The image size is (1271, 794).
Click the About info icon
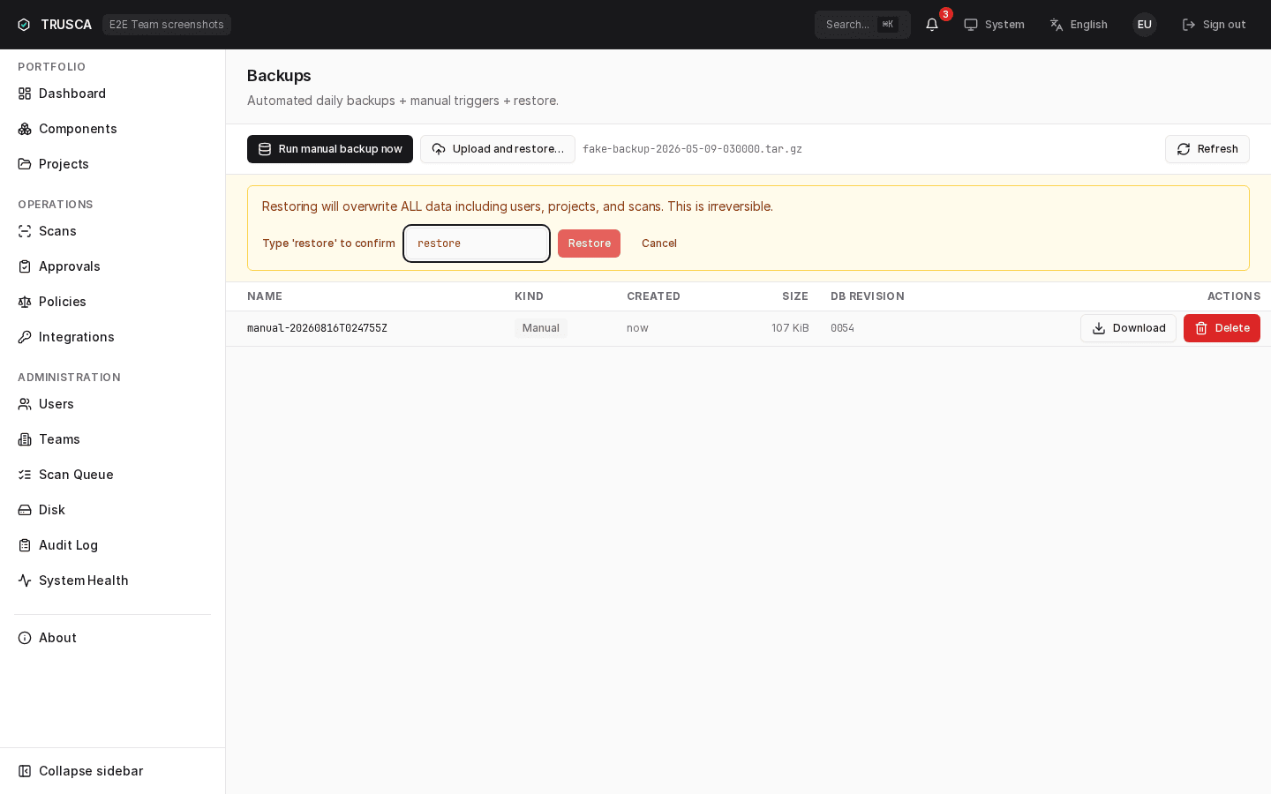click(25, 638)
